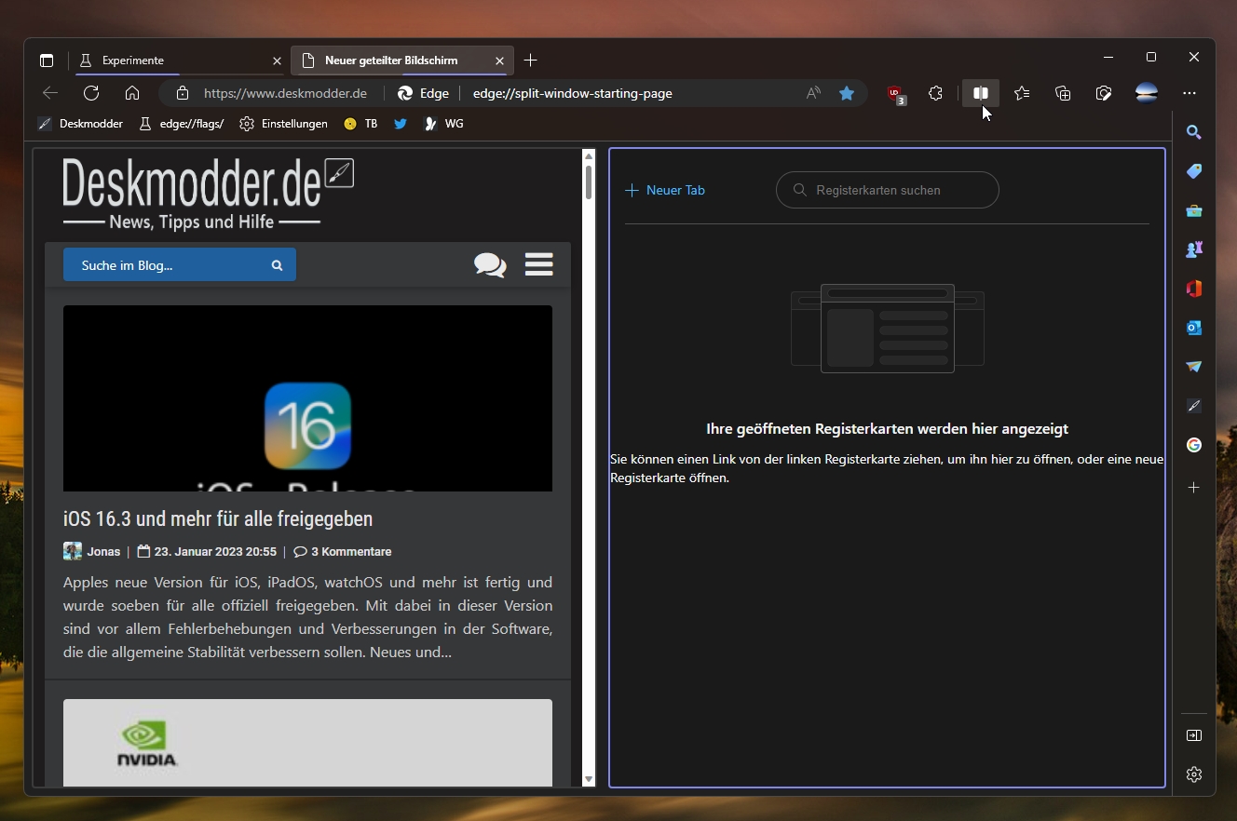1237x821 pixels.
Task: Click the blog search magnifier icon
Action: pyautogui.click(x=277, y=265)
